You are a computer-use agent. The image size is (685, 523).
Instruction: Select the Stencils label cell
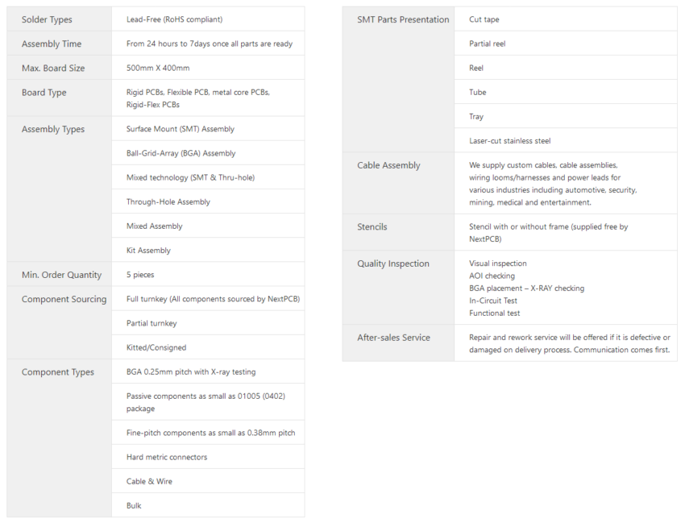click(372, 227)
